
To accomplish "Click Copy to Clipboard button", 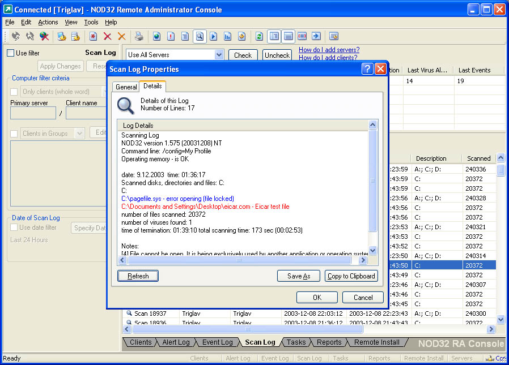I will pos(351,276).
